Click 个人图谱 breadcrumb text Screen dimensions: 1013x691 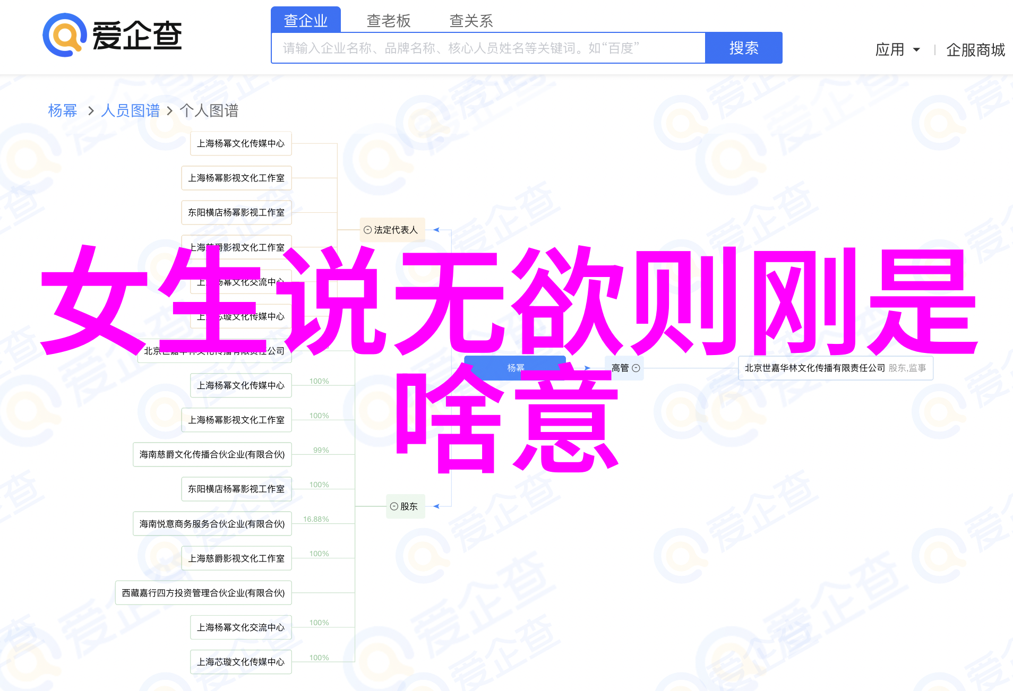click(x=209, y=110)
